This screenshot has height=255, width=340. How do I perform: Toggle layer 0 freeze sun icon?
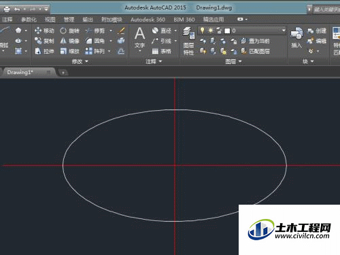click(211, 31)
